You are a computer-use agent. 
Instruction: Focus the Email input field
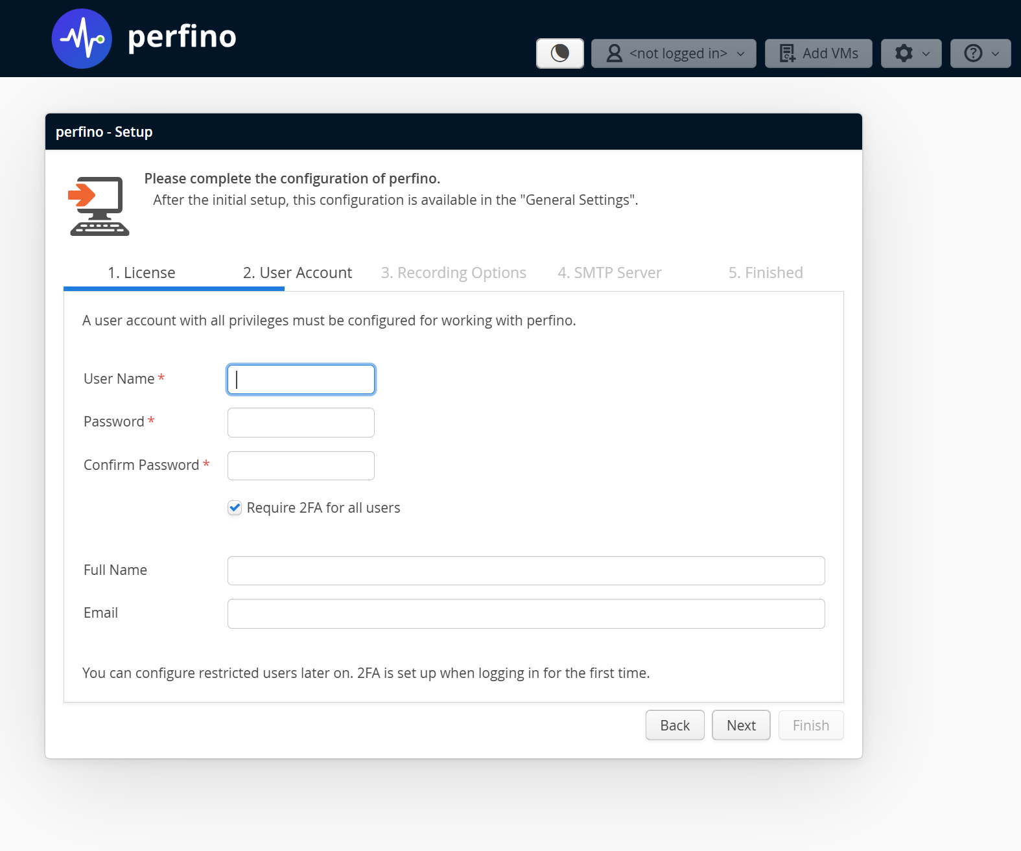tap(526, 614)
